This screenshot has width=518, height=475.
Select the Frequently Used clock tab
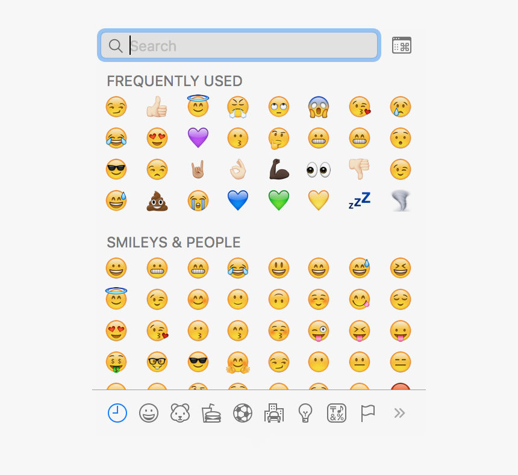(117, 413)
